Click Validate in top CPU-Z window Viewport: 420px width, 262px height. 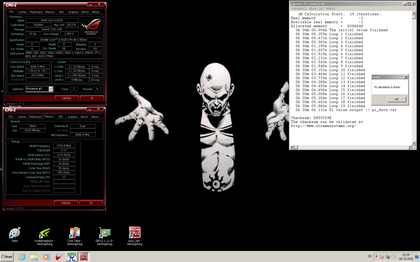66,98
